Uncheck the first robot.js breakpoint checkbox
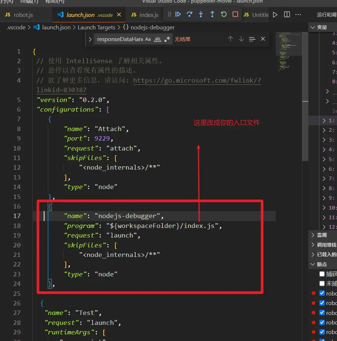The height and width of the screenshot is (341, 337). click(322, 293)
